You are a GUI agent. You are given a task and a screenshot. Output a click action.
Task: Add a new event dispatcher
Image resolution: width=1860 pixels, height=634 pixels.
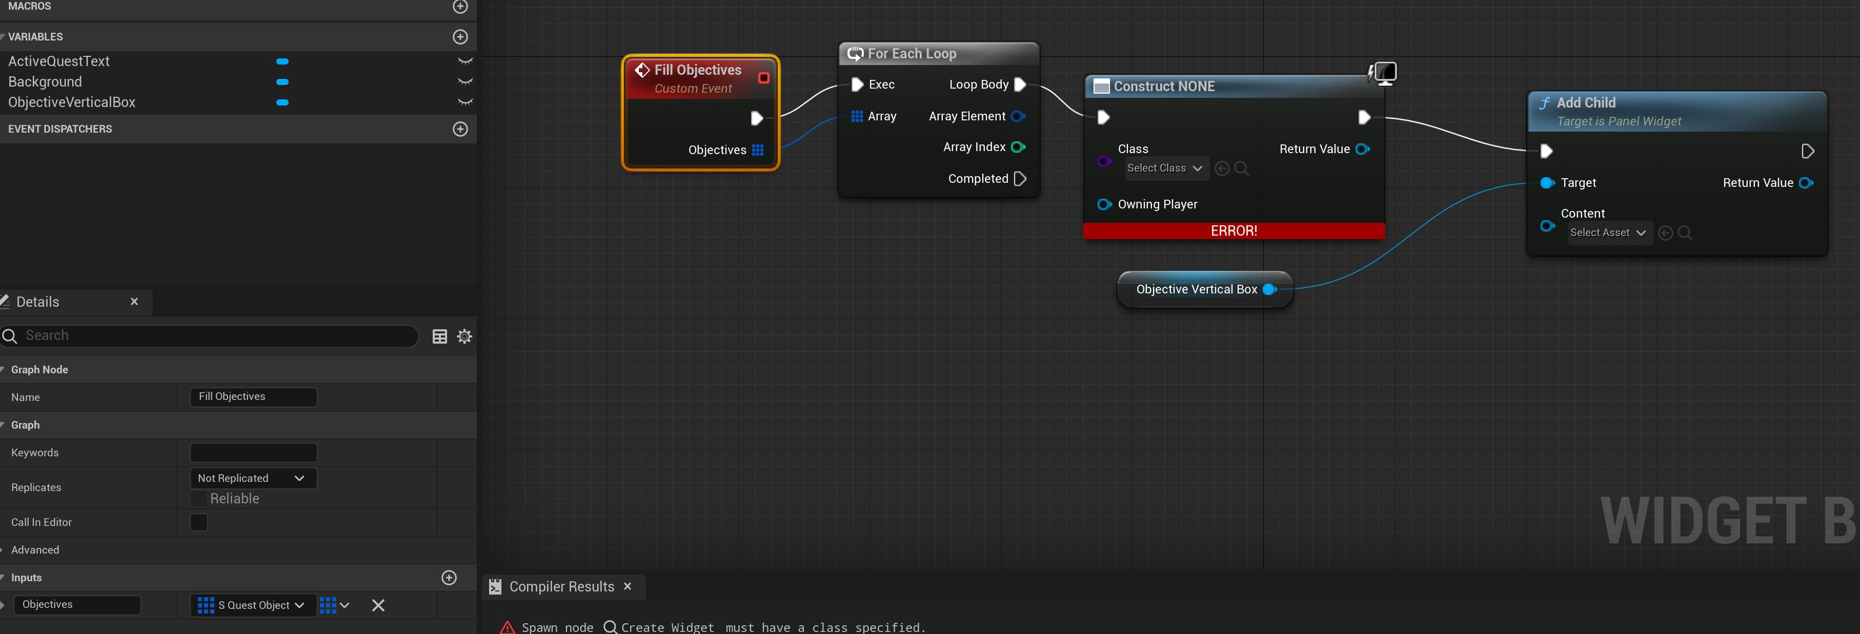click(x=460, y=129)
